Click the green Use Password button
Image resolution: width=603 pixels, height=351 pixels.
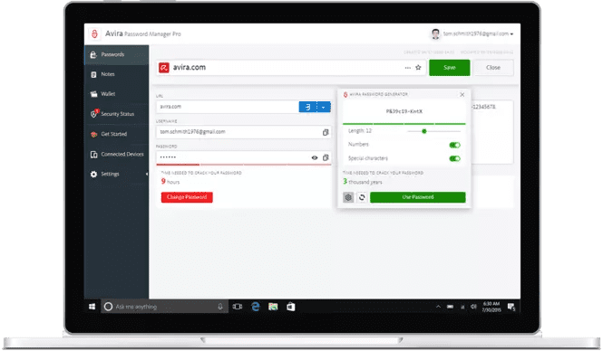tap(418, 197)
